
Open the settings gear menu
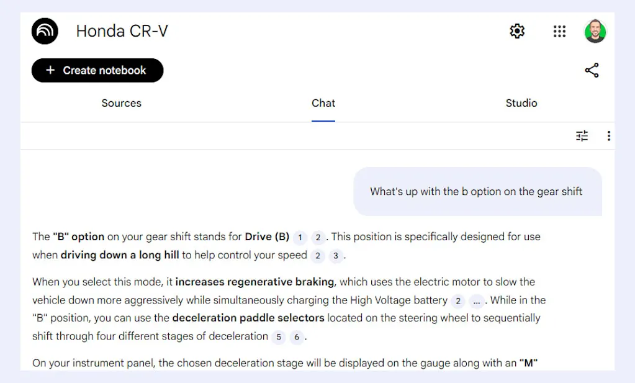click(517, 31)
